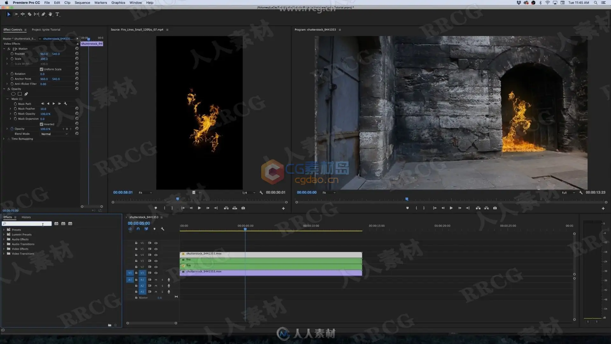Hide track V2 output
The height and width of the screenshot is (344, 611).
coord(156,267)
